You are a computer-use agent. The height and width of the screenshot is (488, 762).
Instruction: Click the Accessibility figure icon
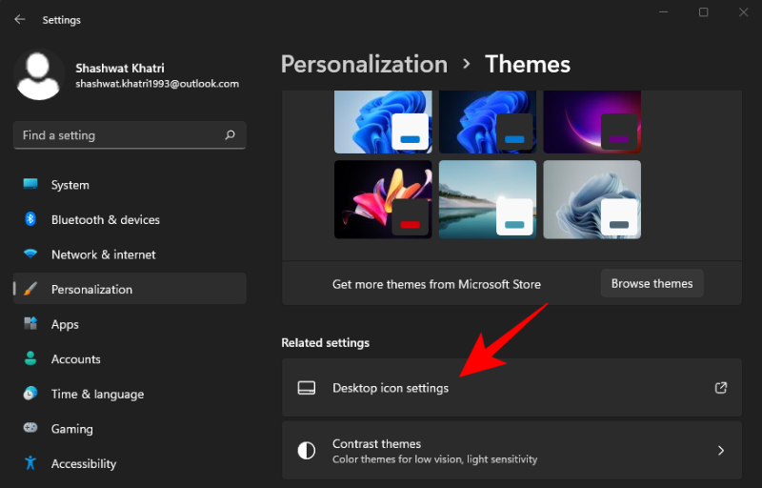pos(30,463)
